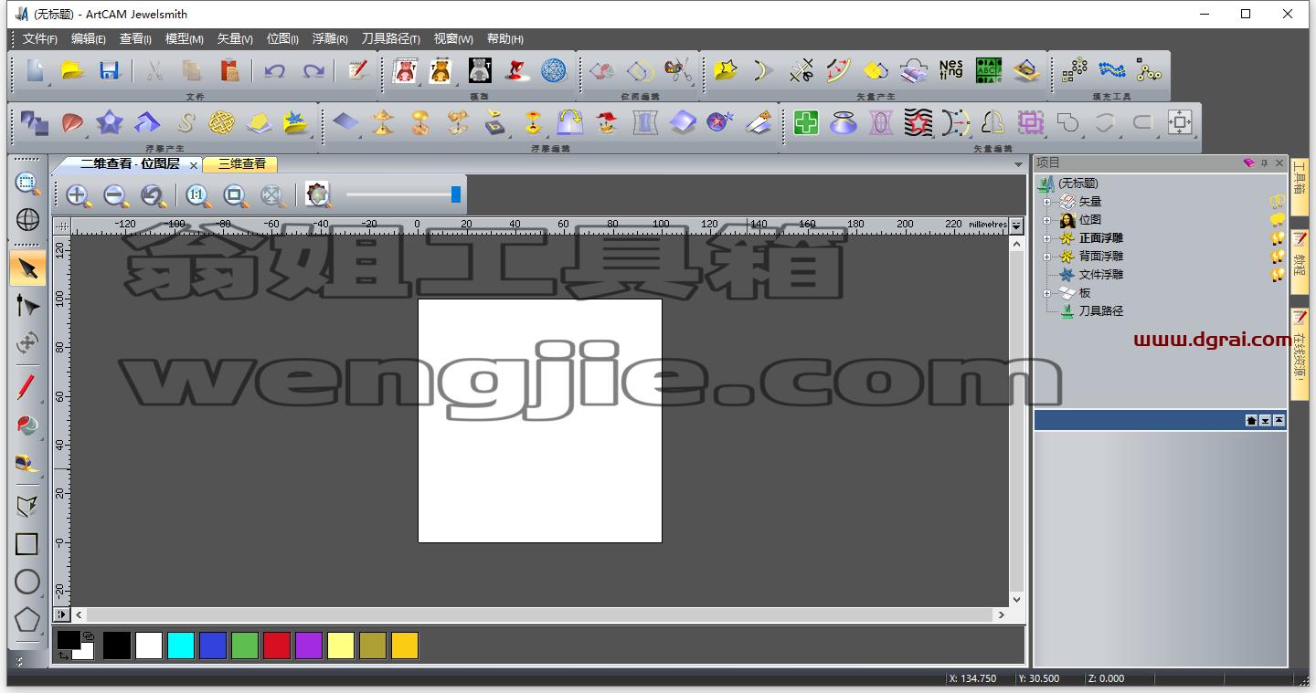Screen dimensions: 1316x693
Task: Click the green plus vector editing icon
Action: pos(806,121)
